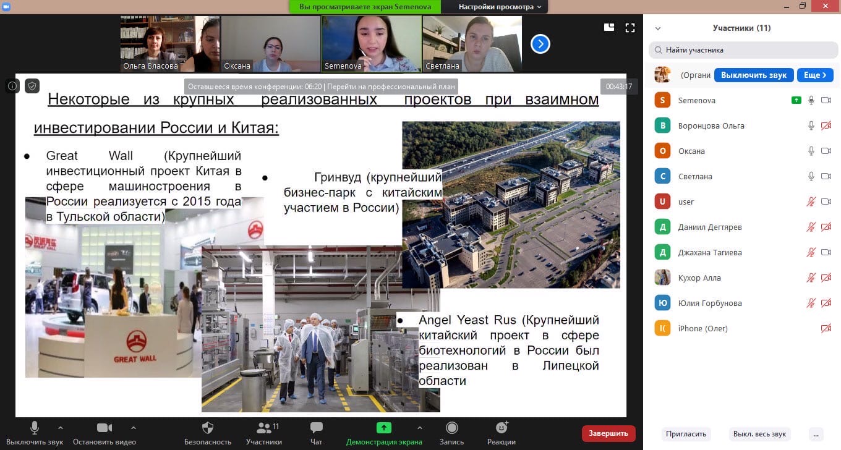Open the Чат chat bubble
This screenshot has height=450, width=841.
tap(317, 428)
